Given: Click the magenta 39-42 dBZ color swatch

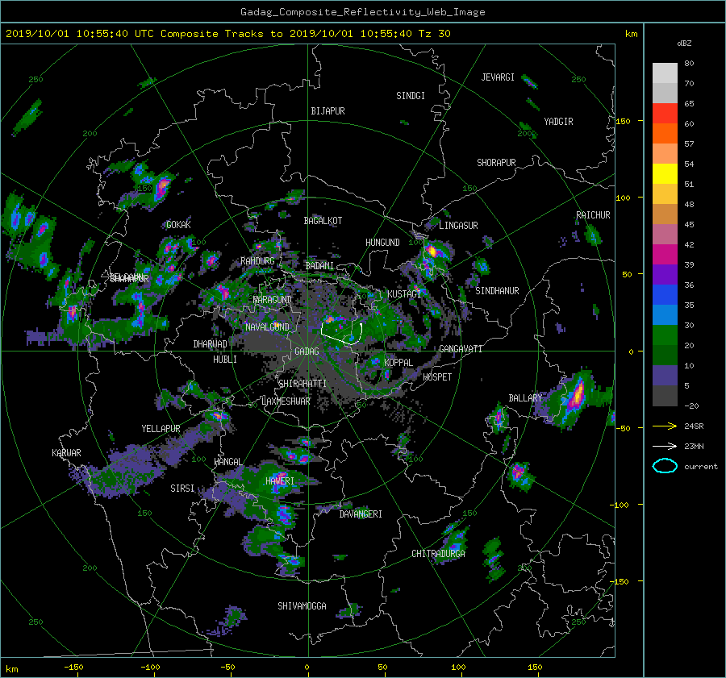Looking at the screenshot, I should coord(665,255).
